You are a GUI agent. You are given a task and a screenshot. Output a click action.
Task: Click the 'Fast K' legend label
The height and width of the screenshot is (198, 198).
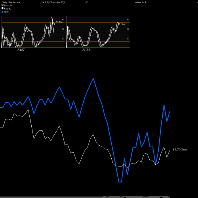[x=8, y=9]
